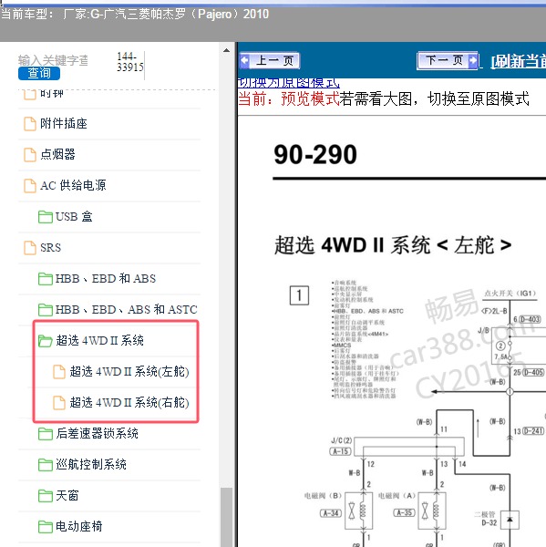This screenshot has height=547, width=546.
Task: Click the sidebar scroll-up arrow
Action: 226,50
